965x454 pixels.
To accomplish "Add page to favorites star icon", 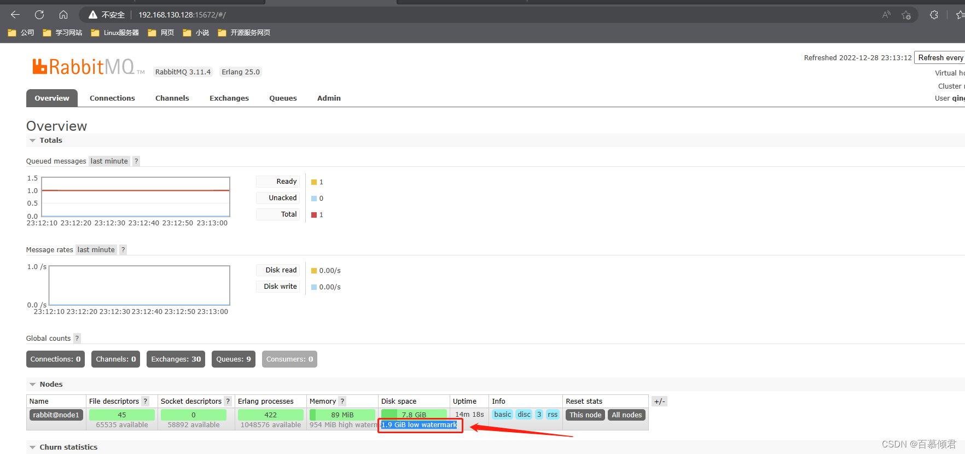I will [x=906, y=15].
